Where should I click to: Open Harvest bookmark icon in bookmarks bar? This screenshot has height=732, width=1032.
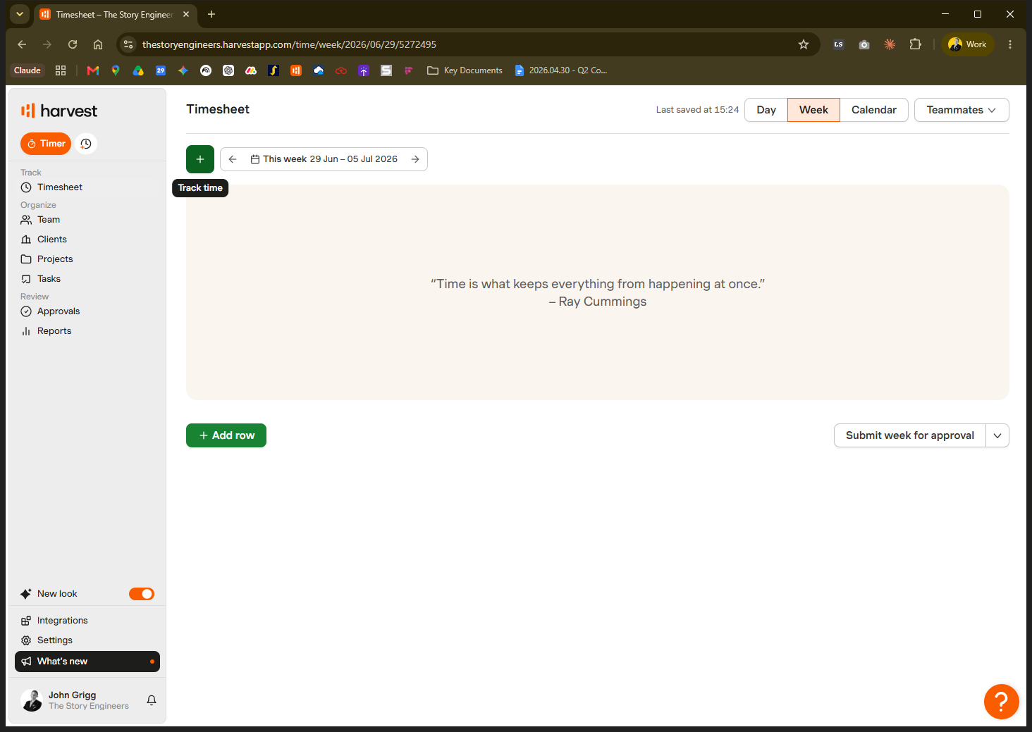pos(296,70)
